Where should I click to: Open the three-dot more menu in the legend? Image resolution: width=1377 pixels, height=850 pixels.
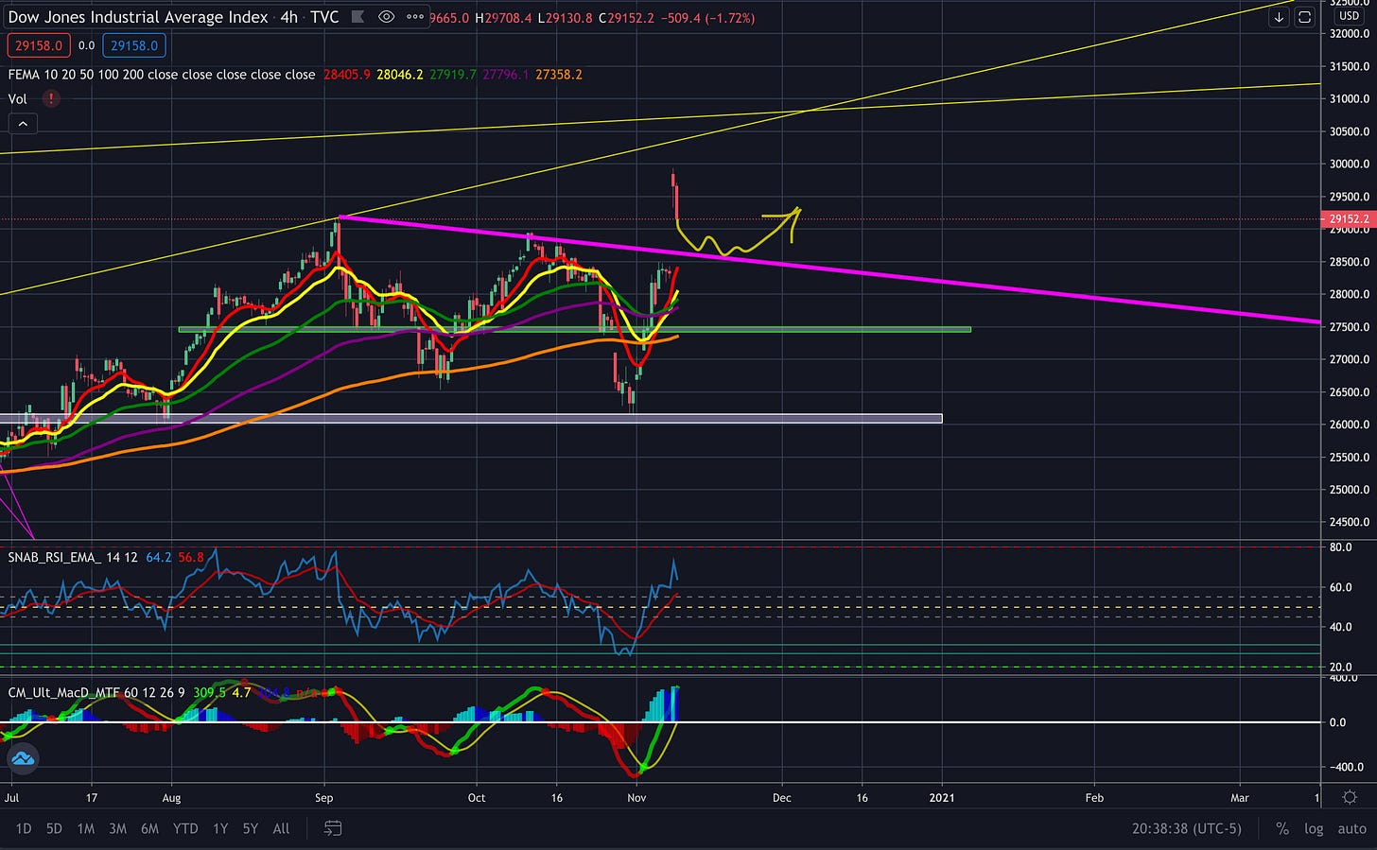click(415, 17)
